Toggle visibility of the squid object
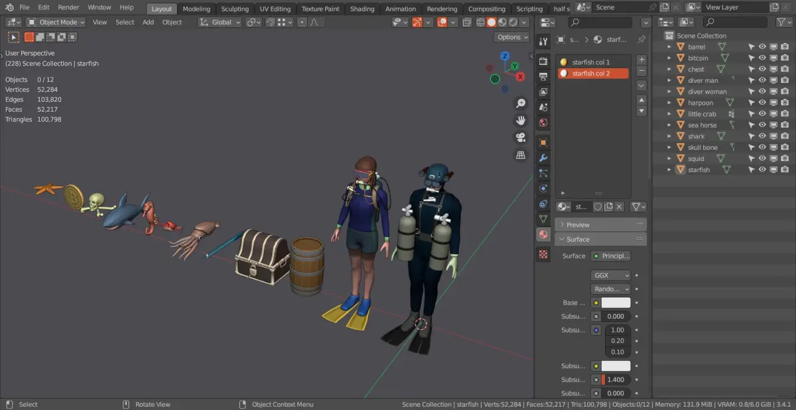This screenshot has width=796, height=410. pyautogui.click(x=762, y=159)
